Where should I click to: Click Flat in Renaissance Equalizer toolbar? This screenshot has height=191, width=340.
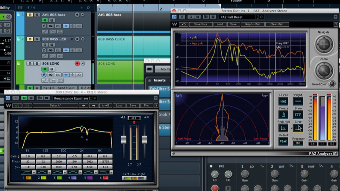point(146,105)
